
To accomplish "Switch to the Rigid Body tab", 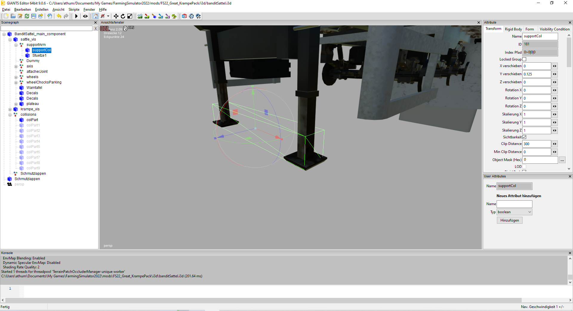I will click(513, 29).
